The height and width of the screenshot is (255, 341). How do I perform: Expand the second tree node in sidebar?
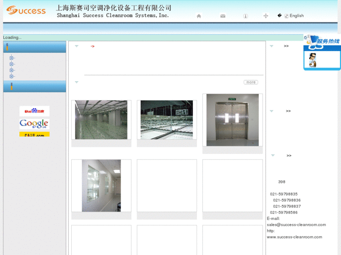[11, 64]
